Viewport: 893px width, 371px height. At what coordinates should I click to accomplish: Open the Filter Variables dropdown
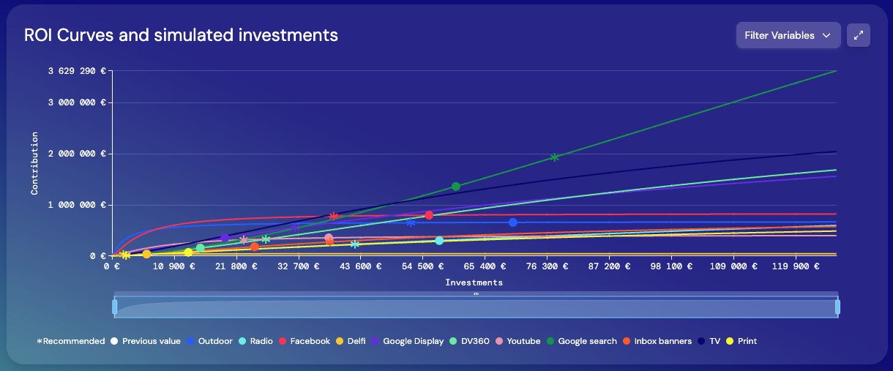[788, 35]
